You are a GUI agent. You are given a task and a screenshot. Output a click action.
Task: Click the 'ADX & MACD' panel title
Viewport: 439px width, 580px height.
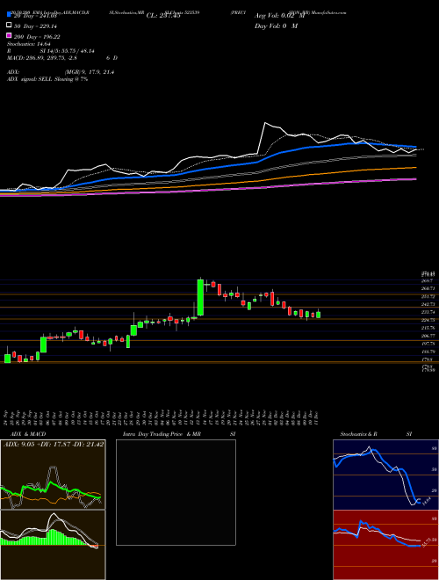tap(28, 434)
